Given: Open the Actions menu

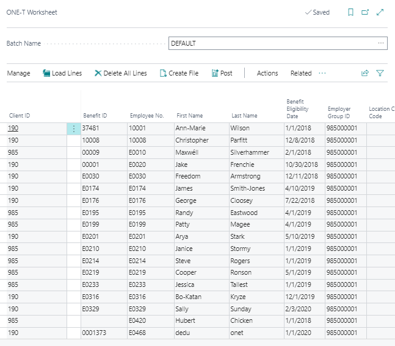Looking at the screenshot, I should click(267, 73).
